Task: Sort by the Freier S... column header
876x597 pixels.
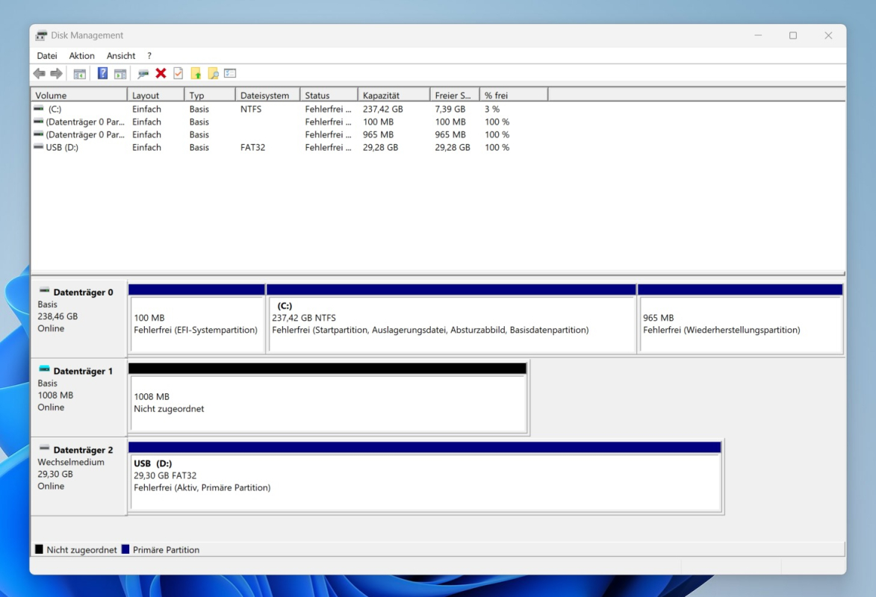Action: pos(455,96)
